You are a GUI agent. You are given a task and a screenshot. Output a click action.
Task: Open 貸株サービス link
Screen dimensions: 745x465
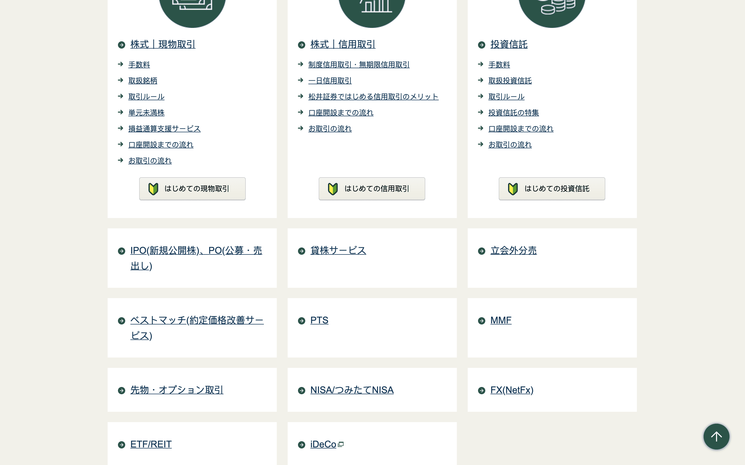coord(338,250)
